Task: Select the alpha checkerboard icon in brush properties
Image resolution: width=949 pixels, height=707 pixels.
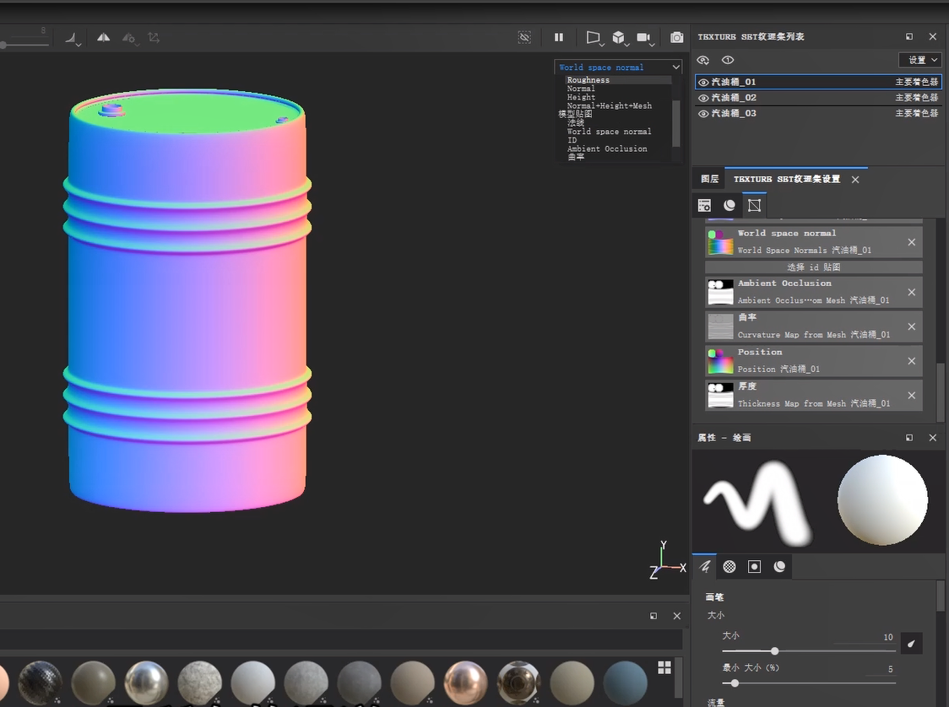Action: pos(729,566)
